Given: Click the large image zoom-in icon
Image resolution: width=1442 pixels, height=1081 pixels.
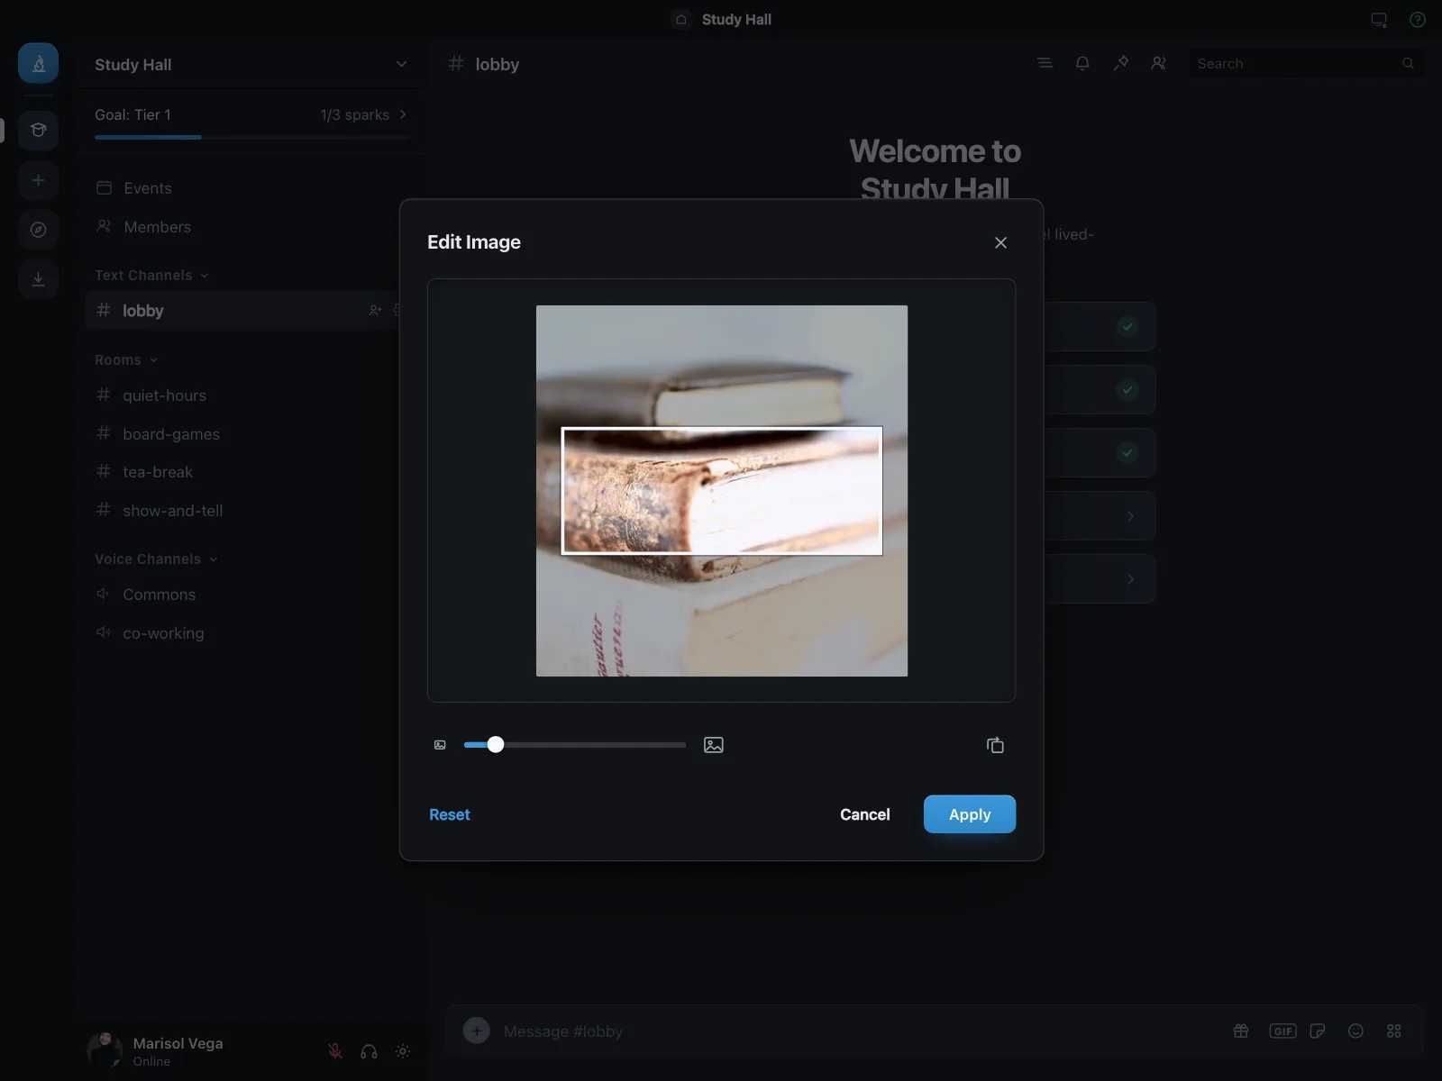Looking at the screenshot, I should coord(714,745).
